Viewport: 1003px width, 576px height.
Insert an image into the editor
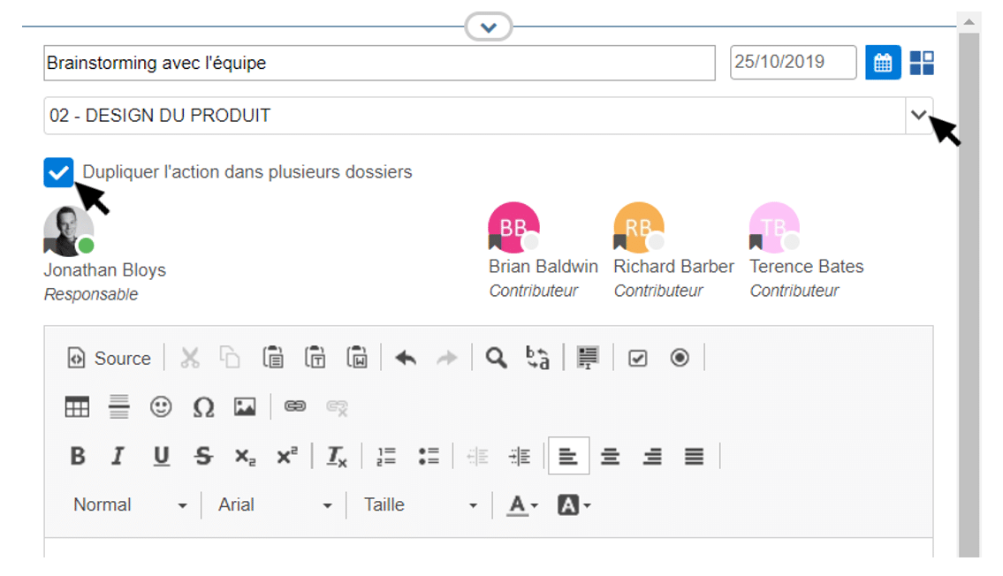pos(245,406)
